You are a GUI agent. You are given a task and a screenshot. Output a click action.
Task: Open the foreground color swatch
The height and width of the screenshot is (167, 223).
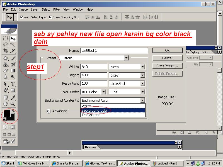click(x=6, y=114)
